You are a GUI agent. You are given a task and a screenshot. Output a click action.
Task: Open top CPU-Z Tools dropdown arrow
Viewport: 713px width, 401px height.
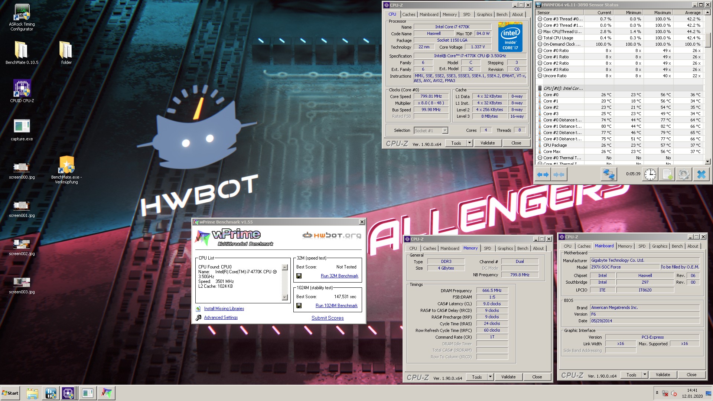point(469,143)
